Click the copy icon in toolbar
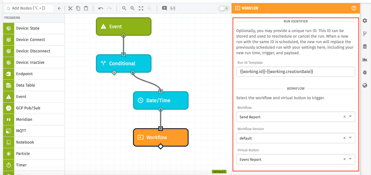Viewport: 371px width, 175px height. (78, 8)
